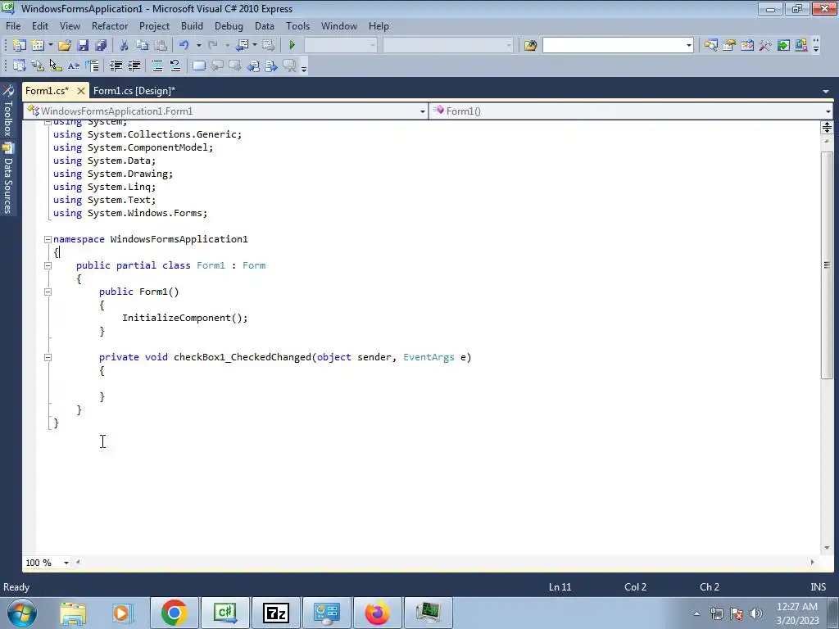The image size is (839, 629).
Task: Open the active files list dropdown arrow
Action: pos(826,92)
